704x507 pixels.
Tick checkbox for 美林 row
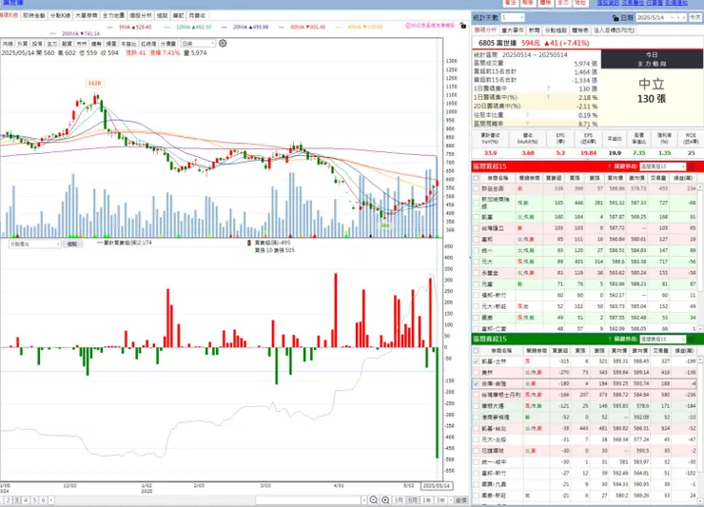tap(476, 372)
